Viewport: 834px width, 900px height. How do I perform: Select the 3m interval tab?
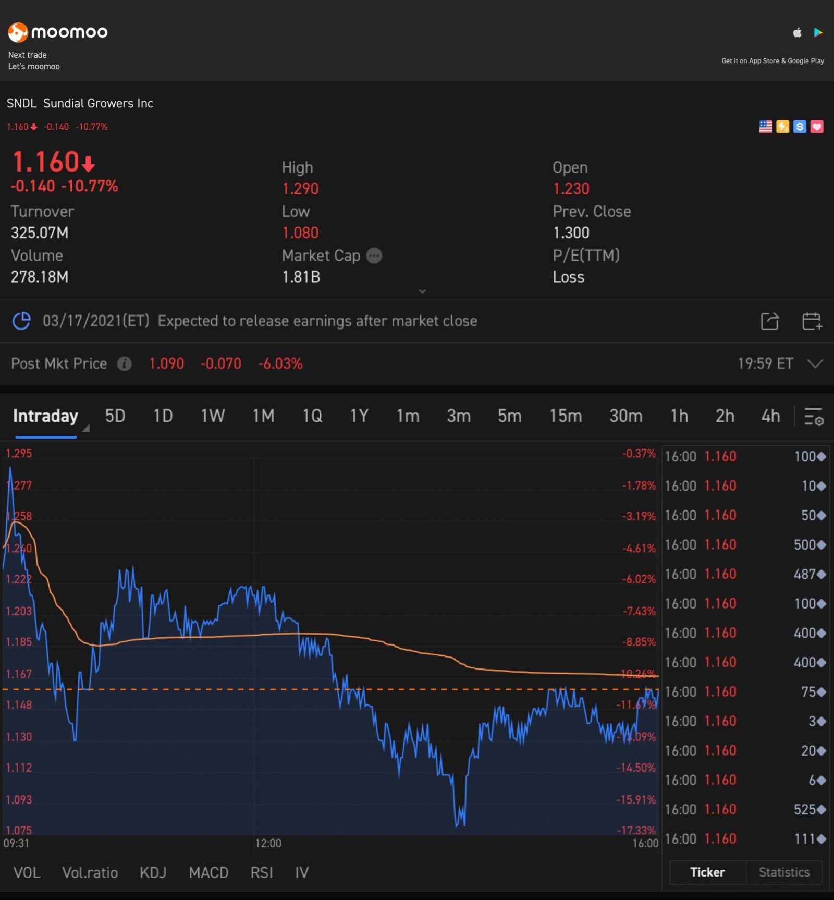pyautogui.click(x=459, y=416)
